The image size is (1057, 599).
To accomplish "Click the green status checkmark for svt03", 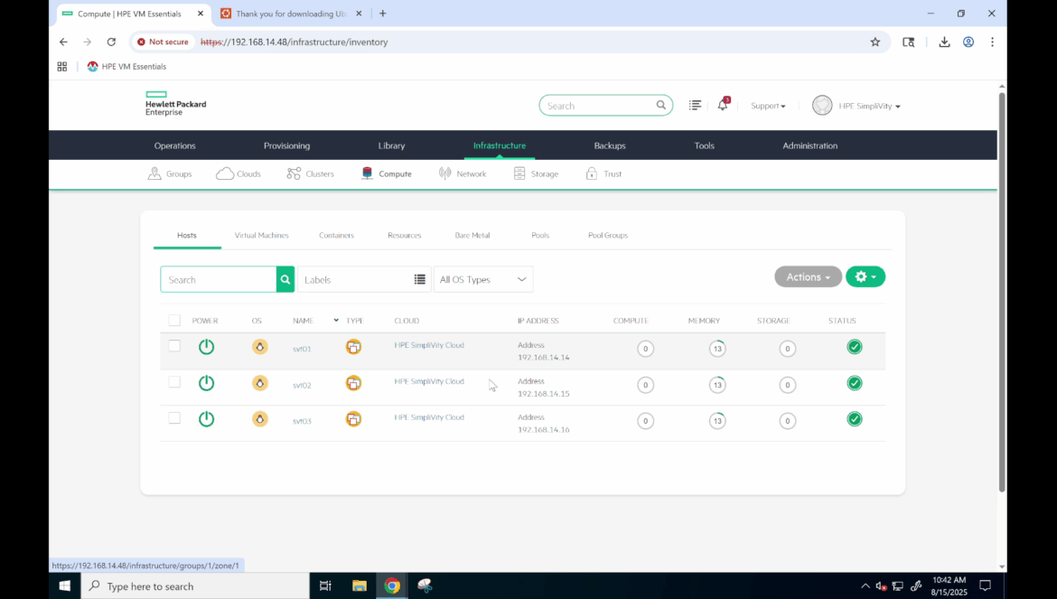I will (854, 419).
